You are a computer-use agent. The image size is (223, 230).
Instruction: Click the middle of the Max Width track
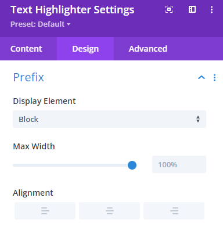(73, 165)
